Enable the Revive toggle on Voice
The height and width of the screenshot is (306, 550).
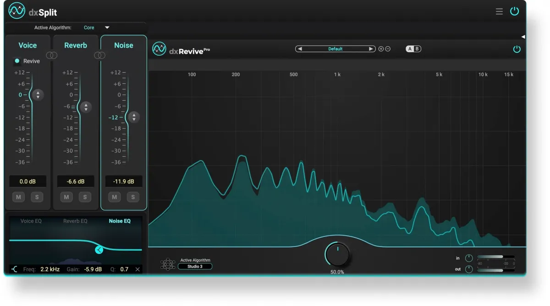tap(17, 61)
